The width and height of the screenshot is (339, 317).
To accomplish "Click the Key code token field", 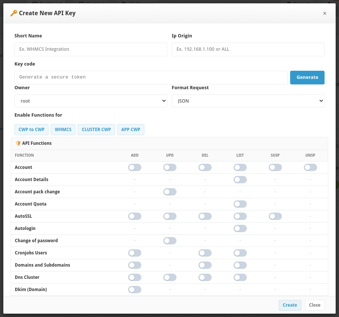I will click(x=151, y=77).
